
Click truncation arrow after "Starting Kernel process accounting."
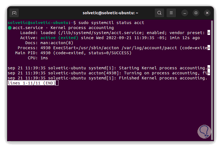pyautogui.click(x=209, y=68)
